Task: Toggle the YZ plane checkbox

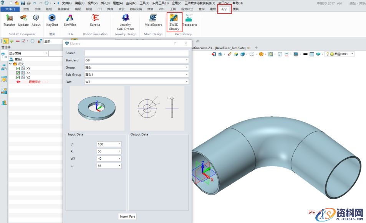Action: (18, 77)
